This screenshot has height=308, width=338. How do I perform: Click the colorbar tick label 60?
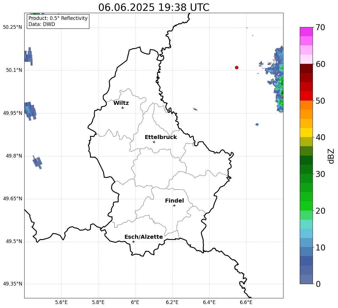coord(320,64)
